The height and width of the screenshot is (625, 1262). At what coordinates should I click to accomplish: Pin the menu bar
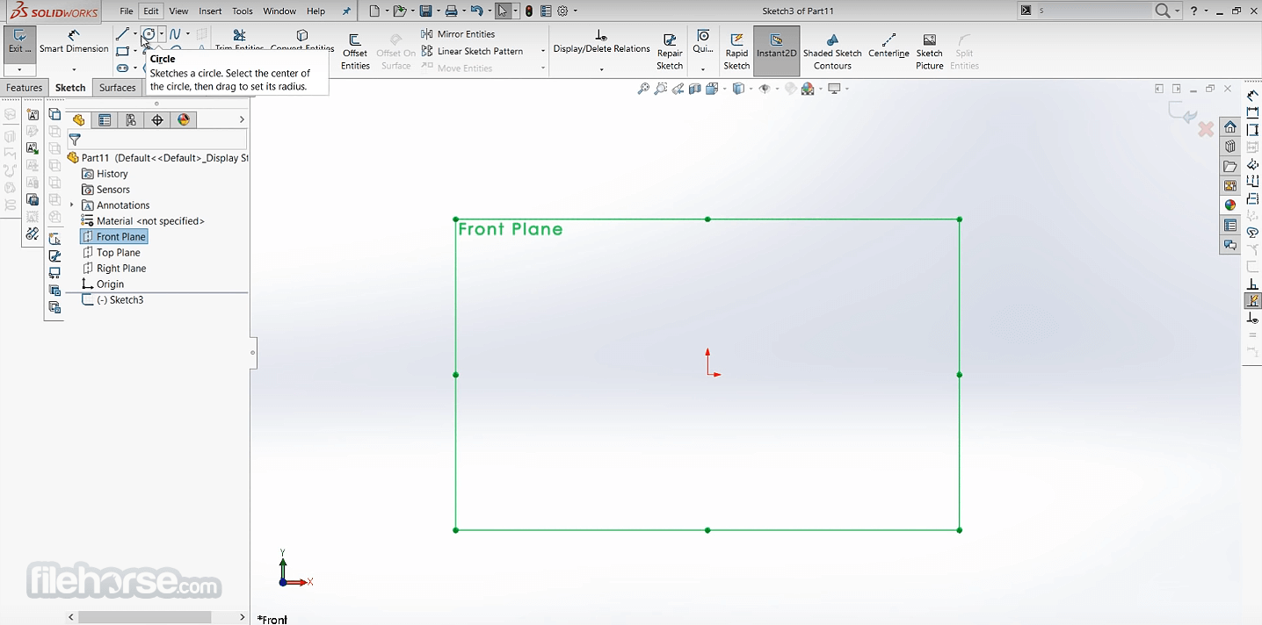click(x=346, y=11)
